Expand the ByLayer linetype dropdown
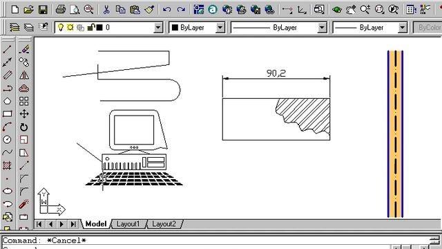Viewport: 442px width, 249px height. coord(322,28)
